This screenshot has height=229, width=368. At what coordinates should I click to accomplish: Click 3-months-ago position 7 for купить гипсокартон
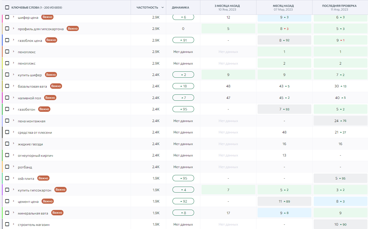tap(228, 190)
